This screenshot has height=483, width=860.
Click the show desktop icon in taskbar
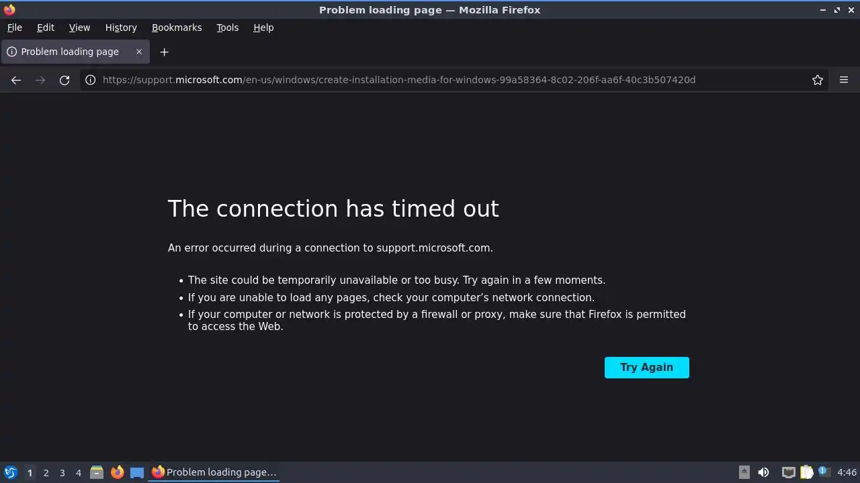137,472
